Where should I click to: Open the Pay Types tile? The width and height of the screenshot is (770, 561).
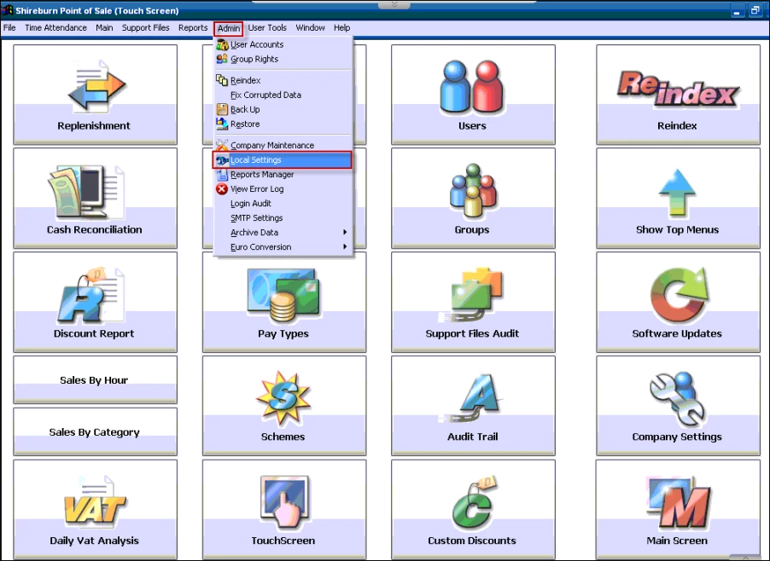pyautogui.click(x=283, y=302)
